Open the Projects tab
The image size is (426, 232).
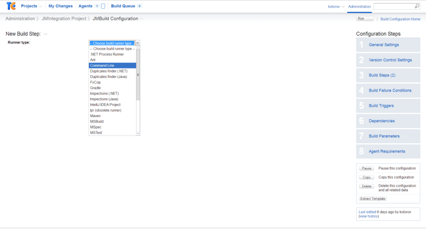(x=29, y=6)
